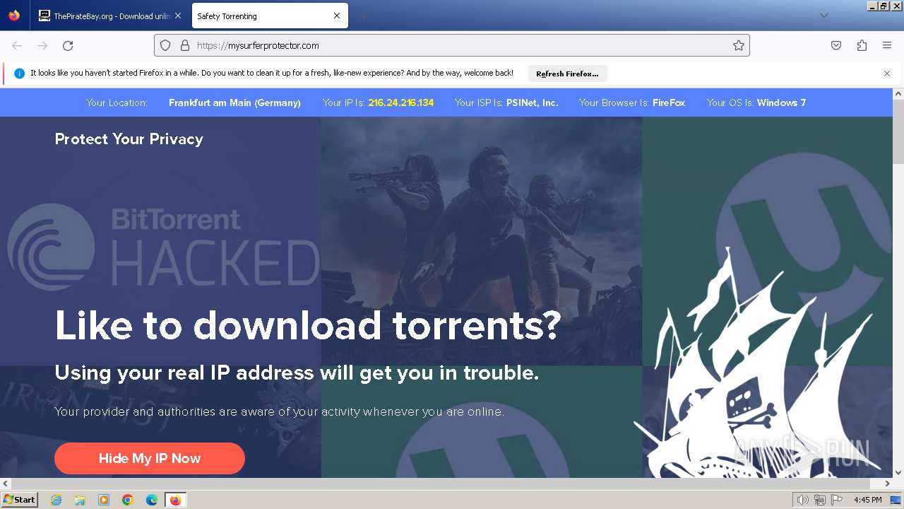Viewport: 904px width, 509px height.
Task: Open Firefox application hamburger menu
Action: [887, 45]
